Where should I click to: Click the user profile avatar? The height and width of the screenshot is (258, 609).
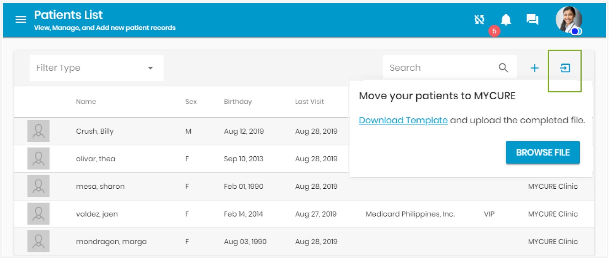tap(568, 20)
